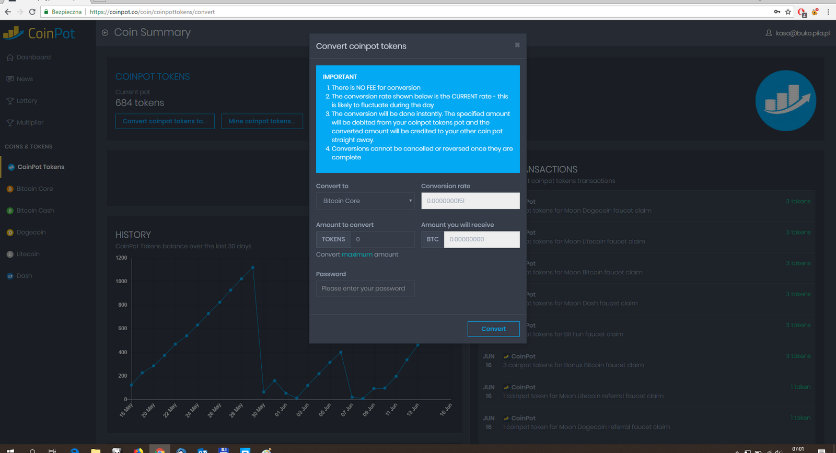Focus the password input field
The height and width of the screenshot is (453, 836).
[365, 288]
